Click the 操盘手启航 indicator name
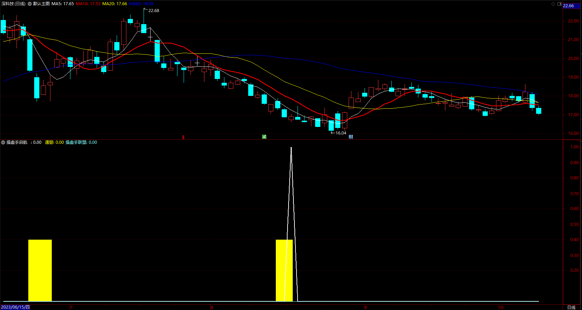 click(17, 142)
